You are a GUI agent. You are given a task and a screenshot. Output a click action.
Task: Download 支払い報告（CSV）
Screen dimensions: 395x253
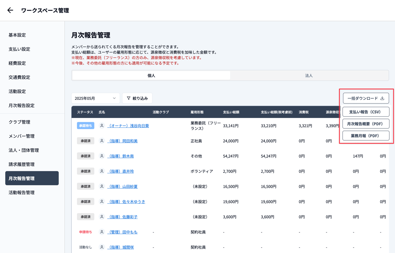tap(366, 112)
